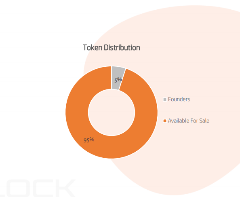This screenshot has width=240, height=197.
Task: Click the empty center of the donut
Action: click(112, 112)
